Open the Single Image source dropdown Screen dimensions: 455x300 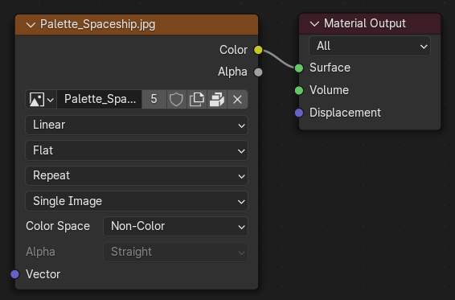(137, 201)
